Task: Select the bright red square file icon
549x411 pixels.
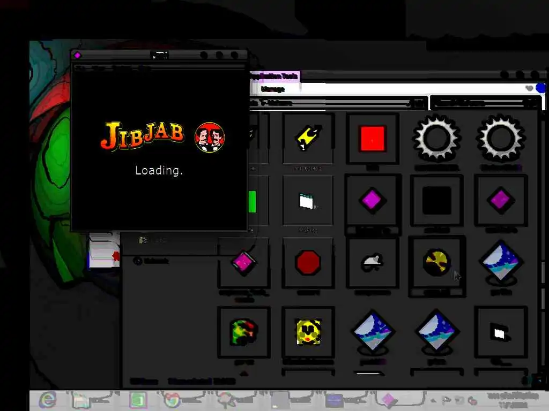Action: 372,139
